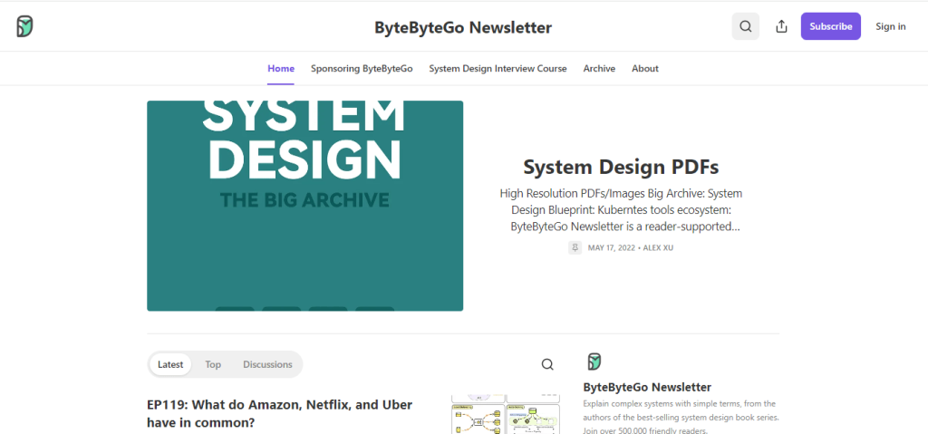Switch the post list to Top
Screen dimensions: 928x434
coord(213,364)
